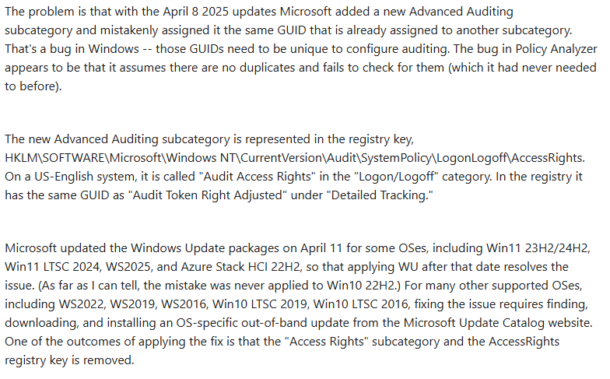Click the registry path starting with HKLM\SOFTWARE
Screen dimensions: 610x379
tap(294, 158)
